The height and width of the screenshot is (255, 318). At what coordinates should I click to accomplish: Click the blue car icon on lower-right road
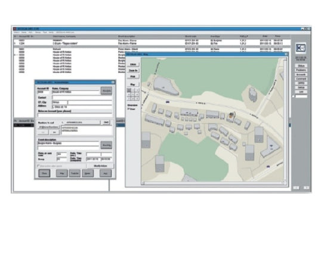(268, 167)
